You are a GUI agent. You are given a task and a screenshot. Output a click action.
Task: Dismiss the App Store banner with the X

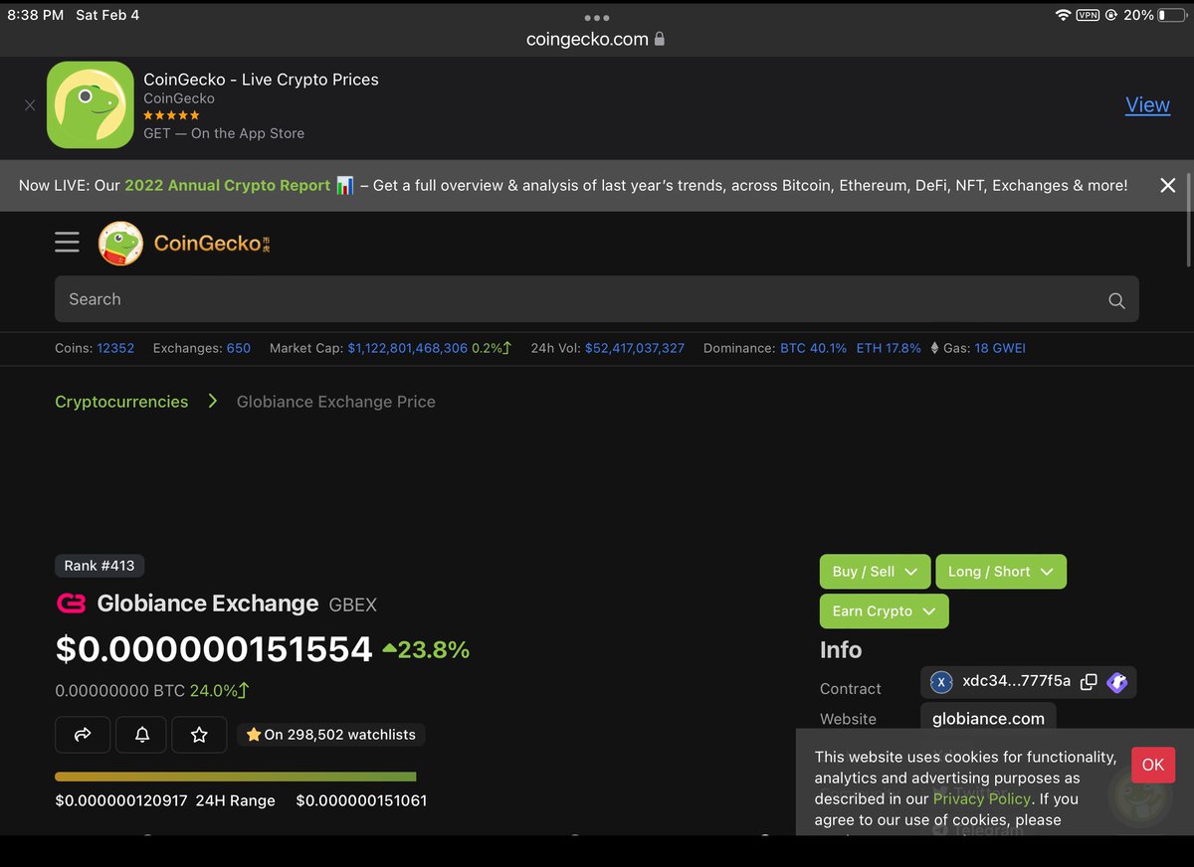(30, 105)
